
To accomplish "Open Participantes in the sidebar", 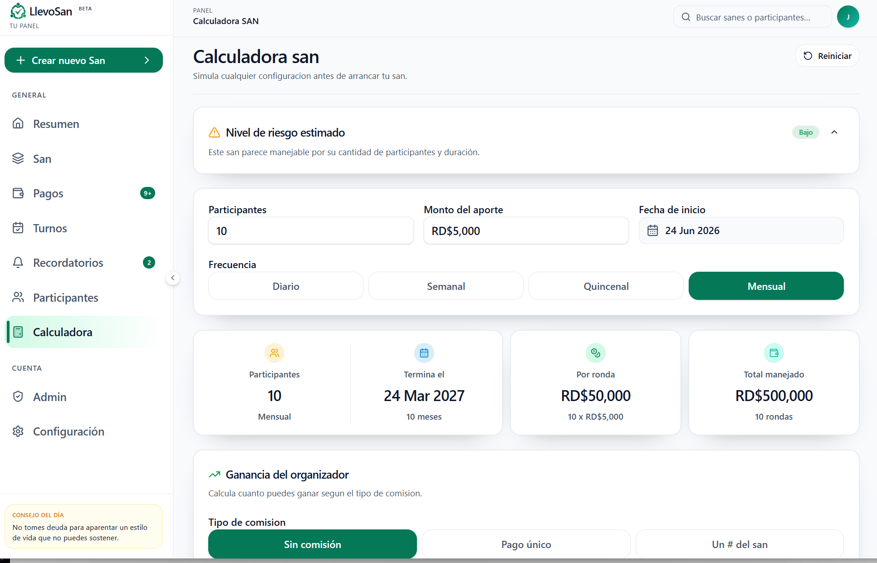I will [x=83, y=298].
